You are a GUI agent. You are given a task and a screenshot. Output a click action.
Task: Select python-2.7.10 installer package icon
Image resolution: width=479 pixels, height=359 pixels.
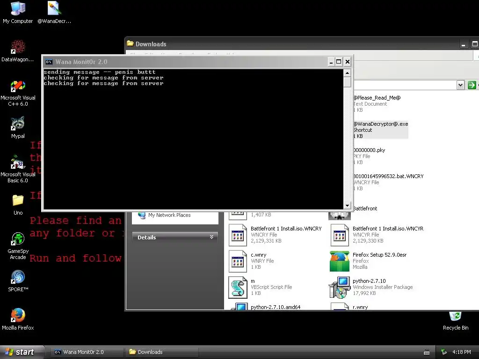[x=340, y=287]
